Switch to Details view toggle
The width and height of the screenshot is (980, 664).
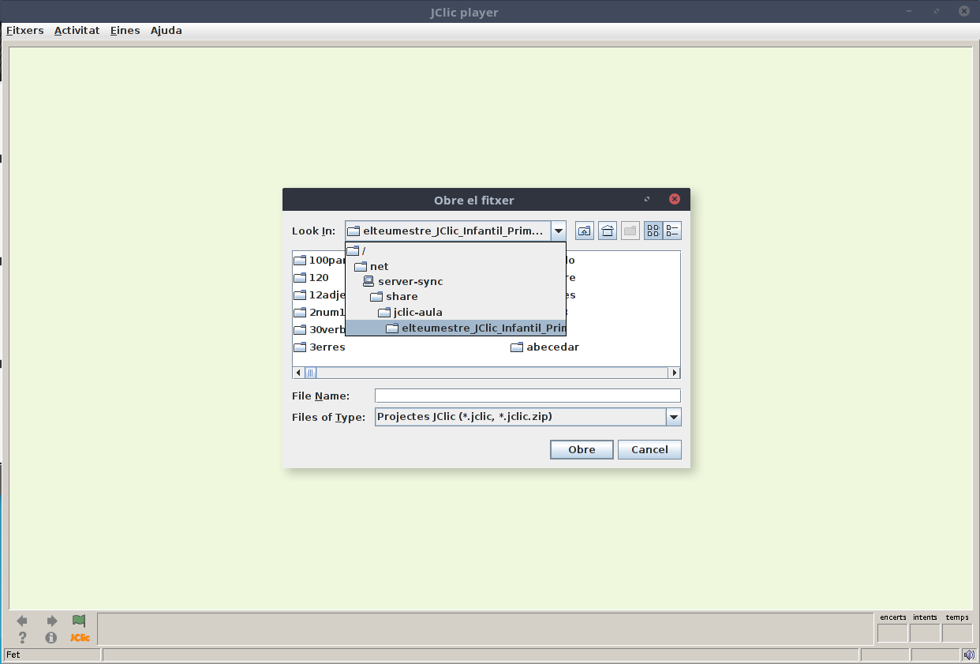pyautogui.click(x=672, y=231)
